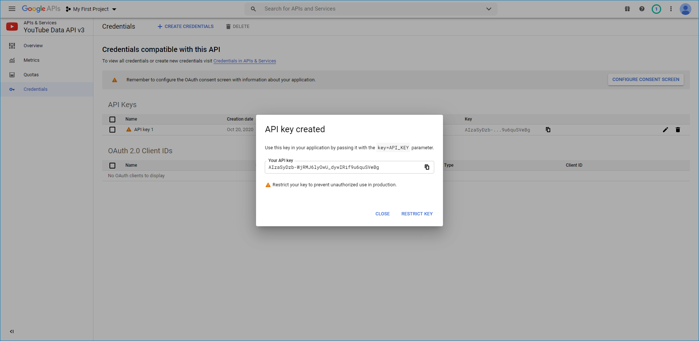This screenshot has width=699, height=341.
Task: Check the OAuth client IDs header checkbox
Action: coord(112,165)
